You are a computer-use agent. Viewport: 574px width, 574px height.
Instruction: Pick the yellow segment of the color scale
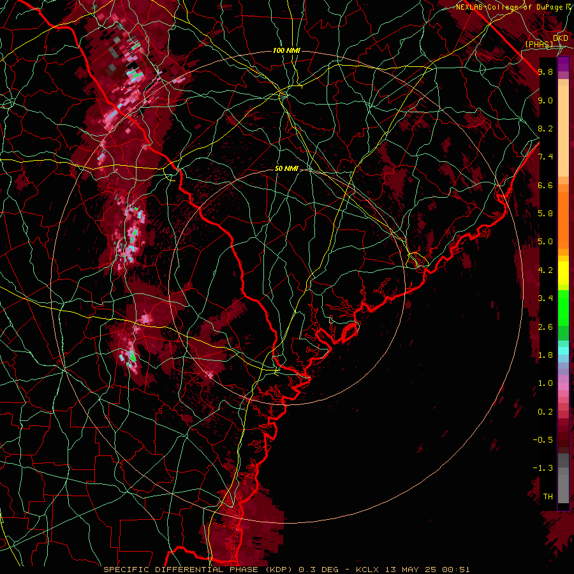(x=563, y=273)
